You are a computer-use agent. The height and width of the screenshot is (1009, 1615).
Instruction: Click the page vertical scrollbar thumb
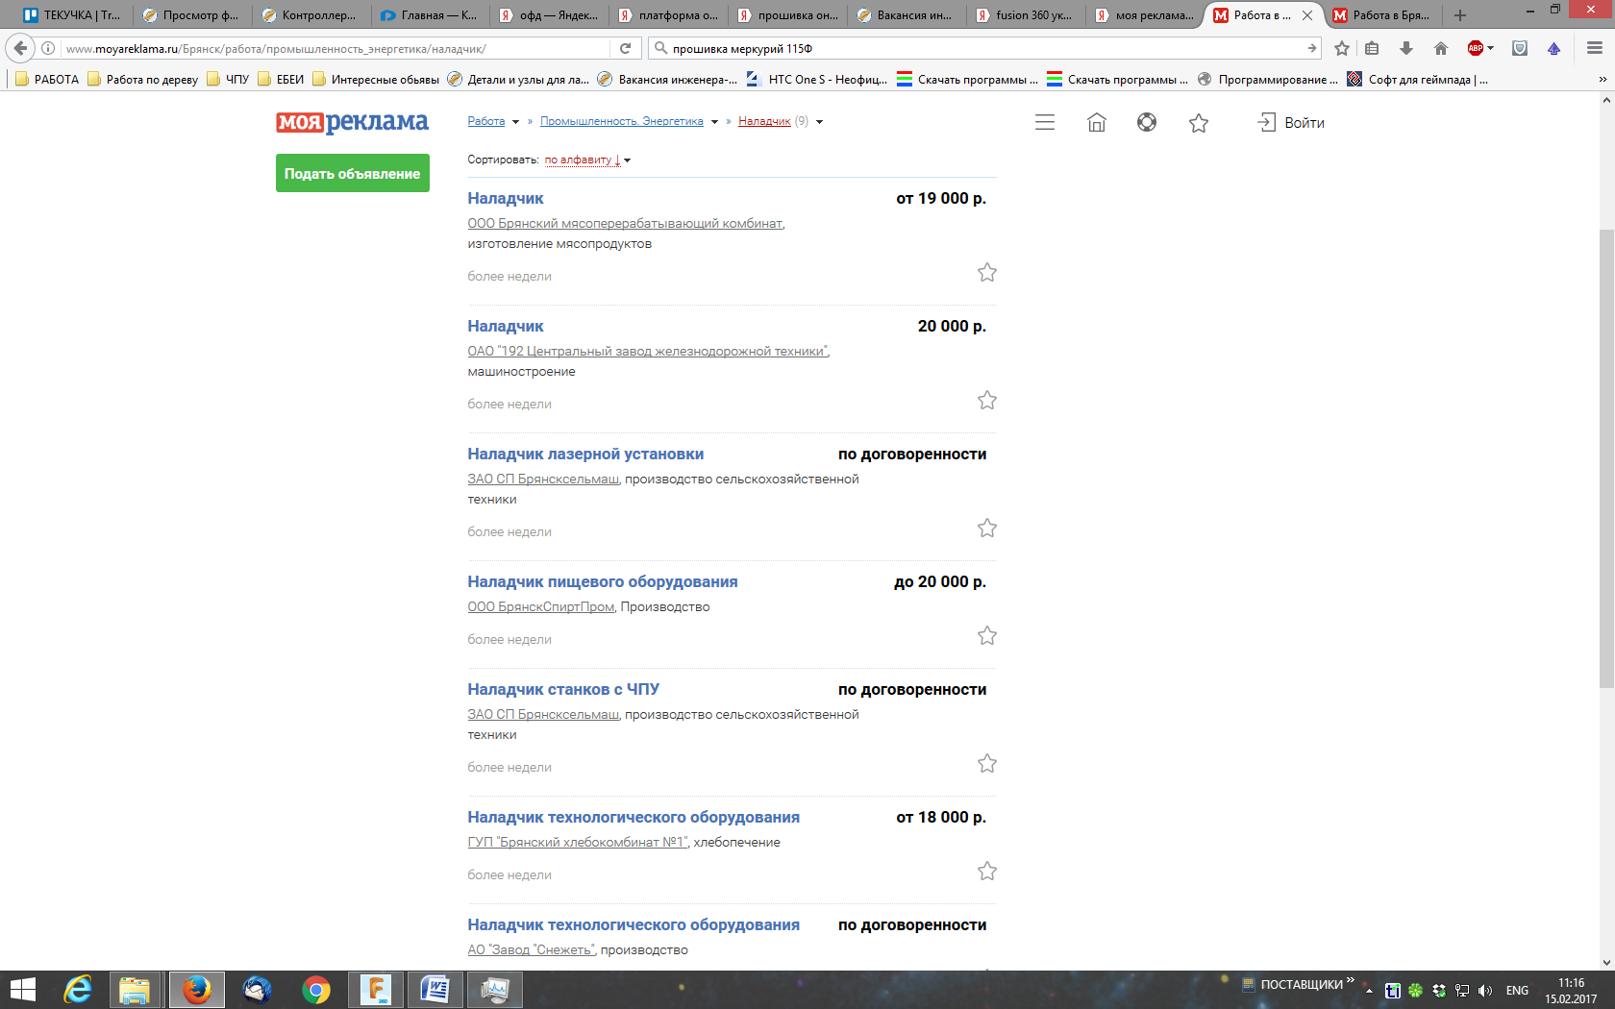[x=1606, y=459]
